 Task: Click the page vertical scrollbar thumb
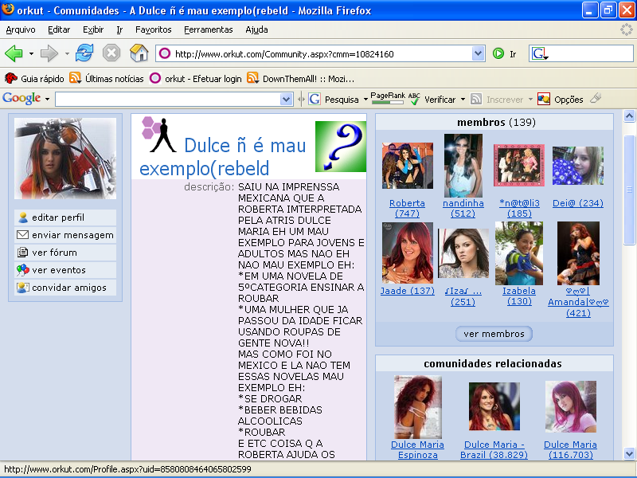629,190
